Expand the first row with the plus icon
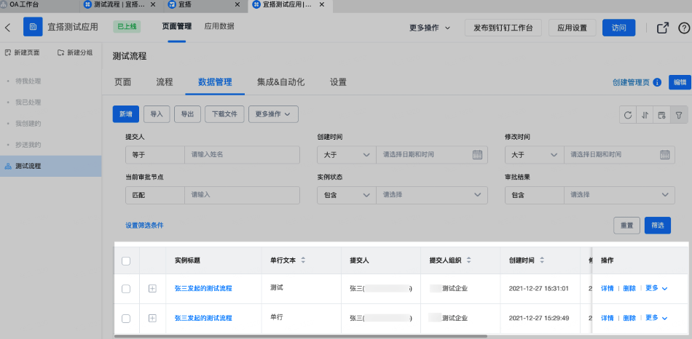692x339 pixels. [152, 289]
